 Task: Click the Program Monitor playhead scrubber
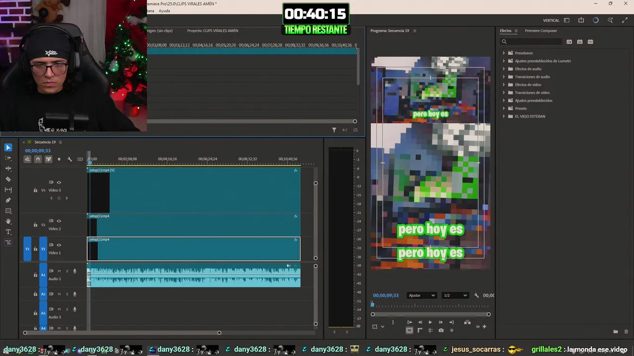coord(372,305)
